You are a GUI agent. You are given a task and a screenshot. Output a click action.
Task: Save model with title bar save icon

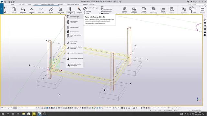tap(5, 2)
